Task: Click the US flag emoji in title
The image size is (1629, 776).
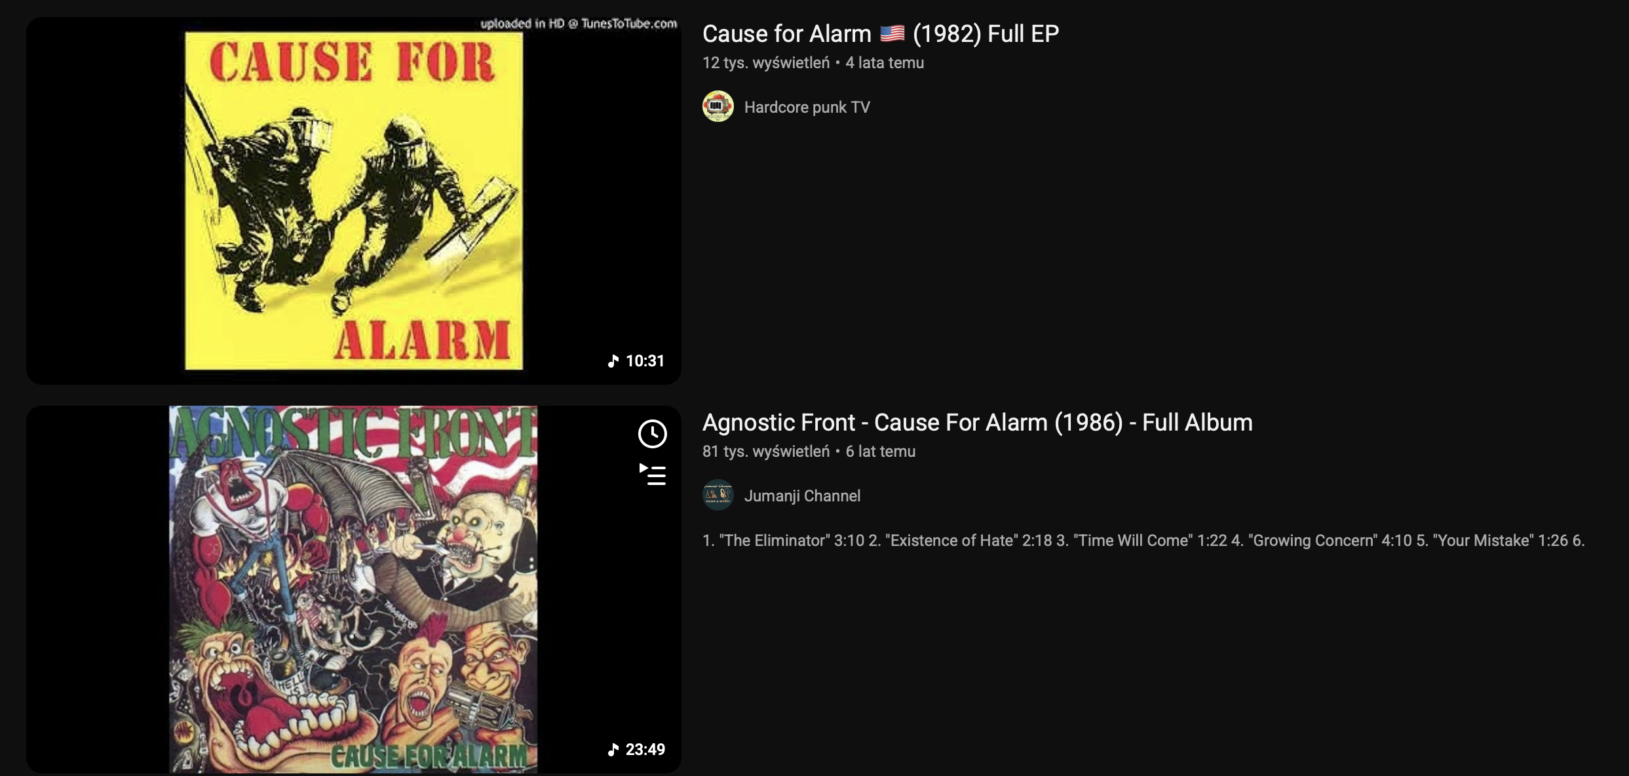Action: (892, 33)
